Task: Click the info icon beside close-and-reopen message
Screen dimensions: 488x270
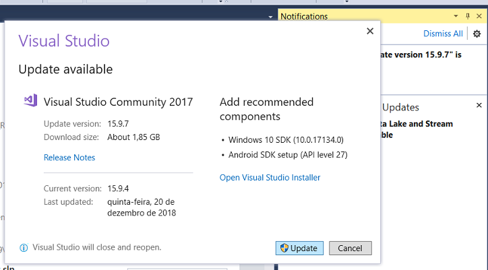Action: pyautogui.click(x=24, y=248)
